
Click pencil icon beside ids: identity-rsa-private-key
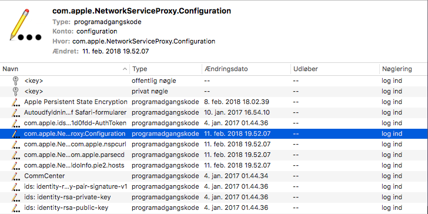tap(15, 198)
